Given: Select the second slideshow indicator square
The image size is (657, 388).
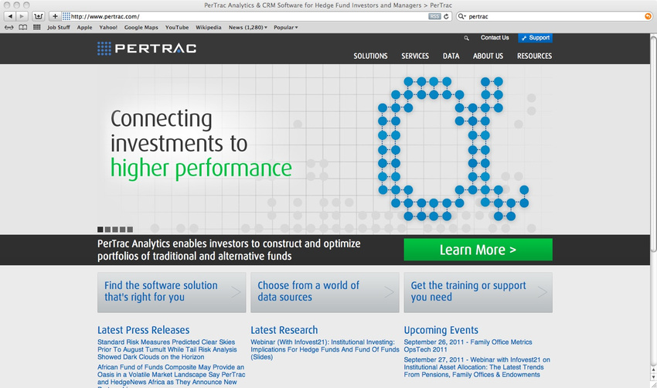Looking at the screenshot, I should pyautogui.click(x=107, y=230).
